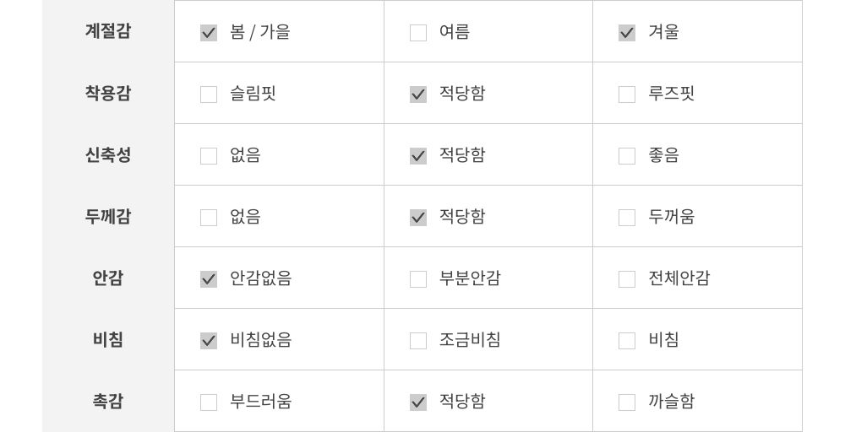This screenshot has width=845, height=432.
Task: Tick the 슬림핏 fit checkbox
Action: 209,94
